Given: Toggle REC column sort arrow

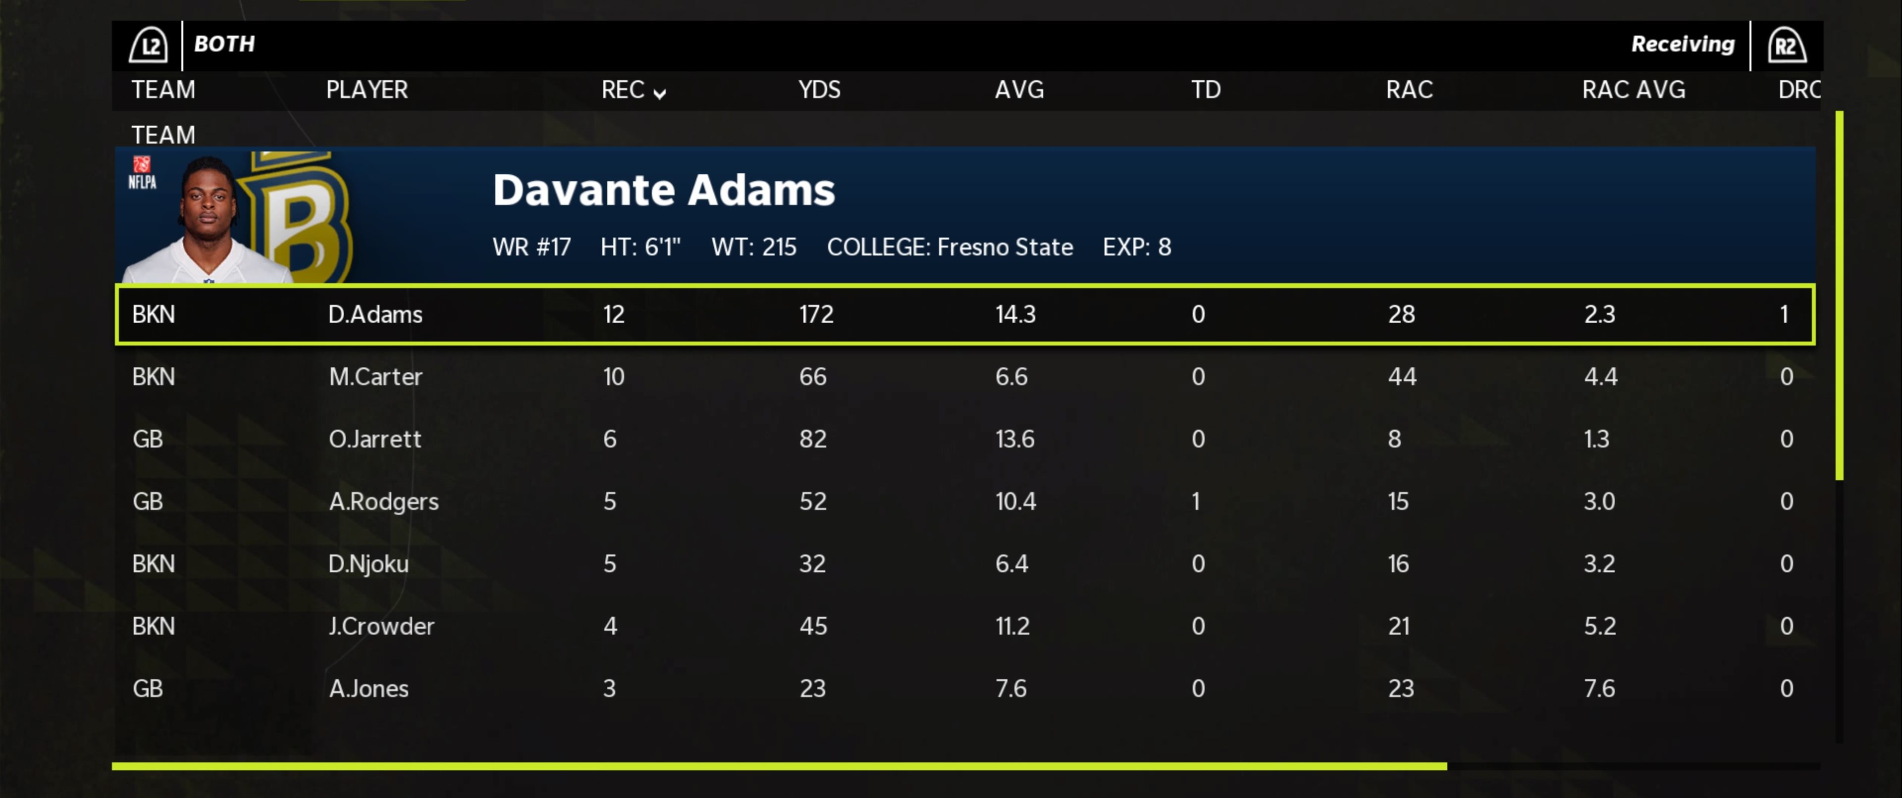Looking at the screenshot, I should point(659,92).
